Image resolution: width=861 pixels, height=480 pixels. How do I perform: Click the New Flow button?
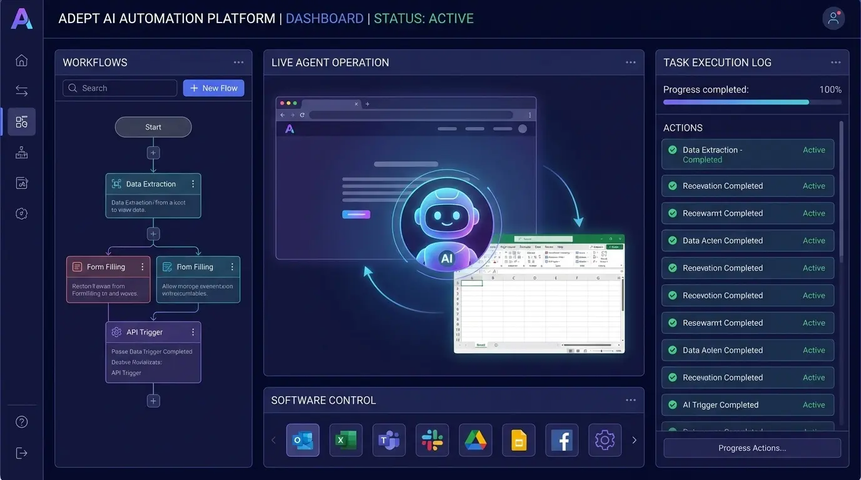(213, 88)
